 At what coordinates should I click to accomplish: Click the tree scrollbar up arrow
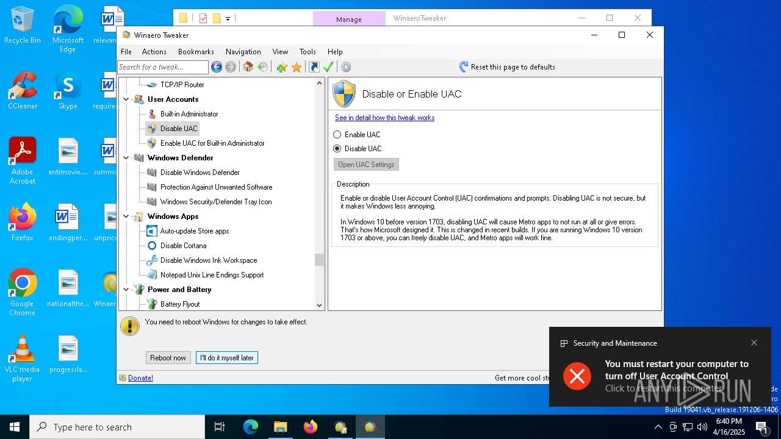[319, 83]
